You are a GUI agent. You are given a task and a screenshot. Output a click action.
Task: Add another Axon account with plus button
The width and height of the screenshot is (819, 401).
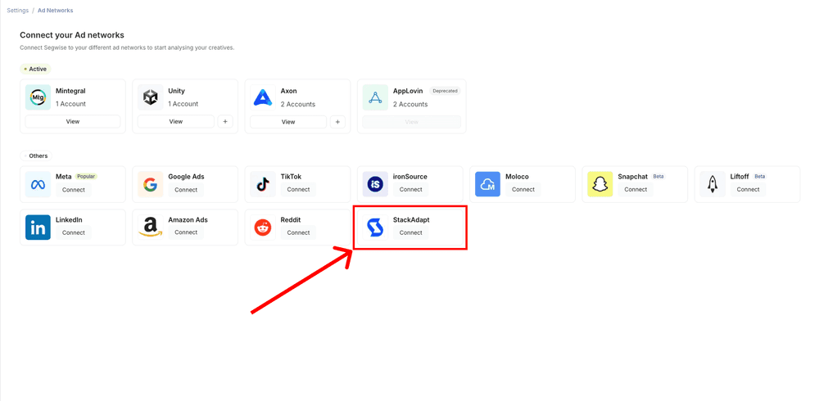pos(337,122)
